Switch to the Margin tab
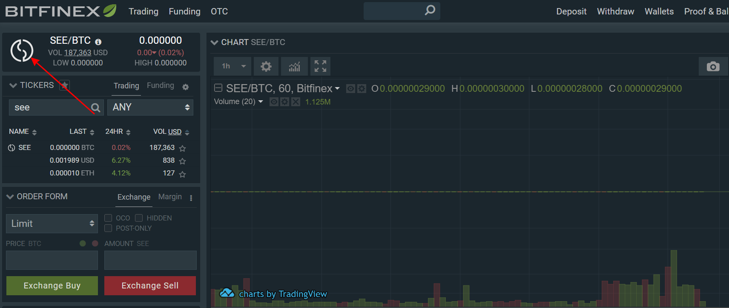Image resolution: width=729 pixels, height=308 pixels. coord(170,197)
